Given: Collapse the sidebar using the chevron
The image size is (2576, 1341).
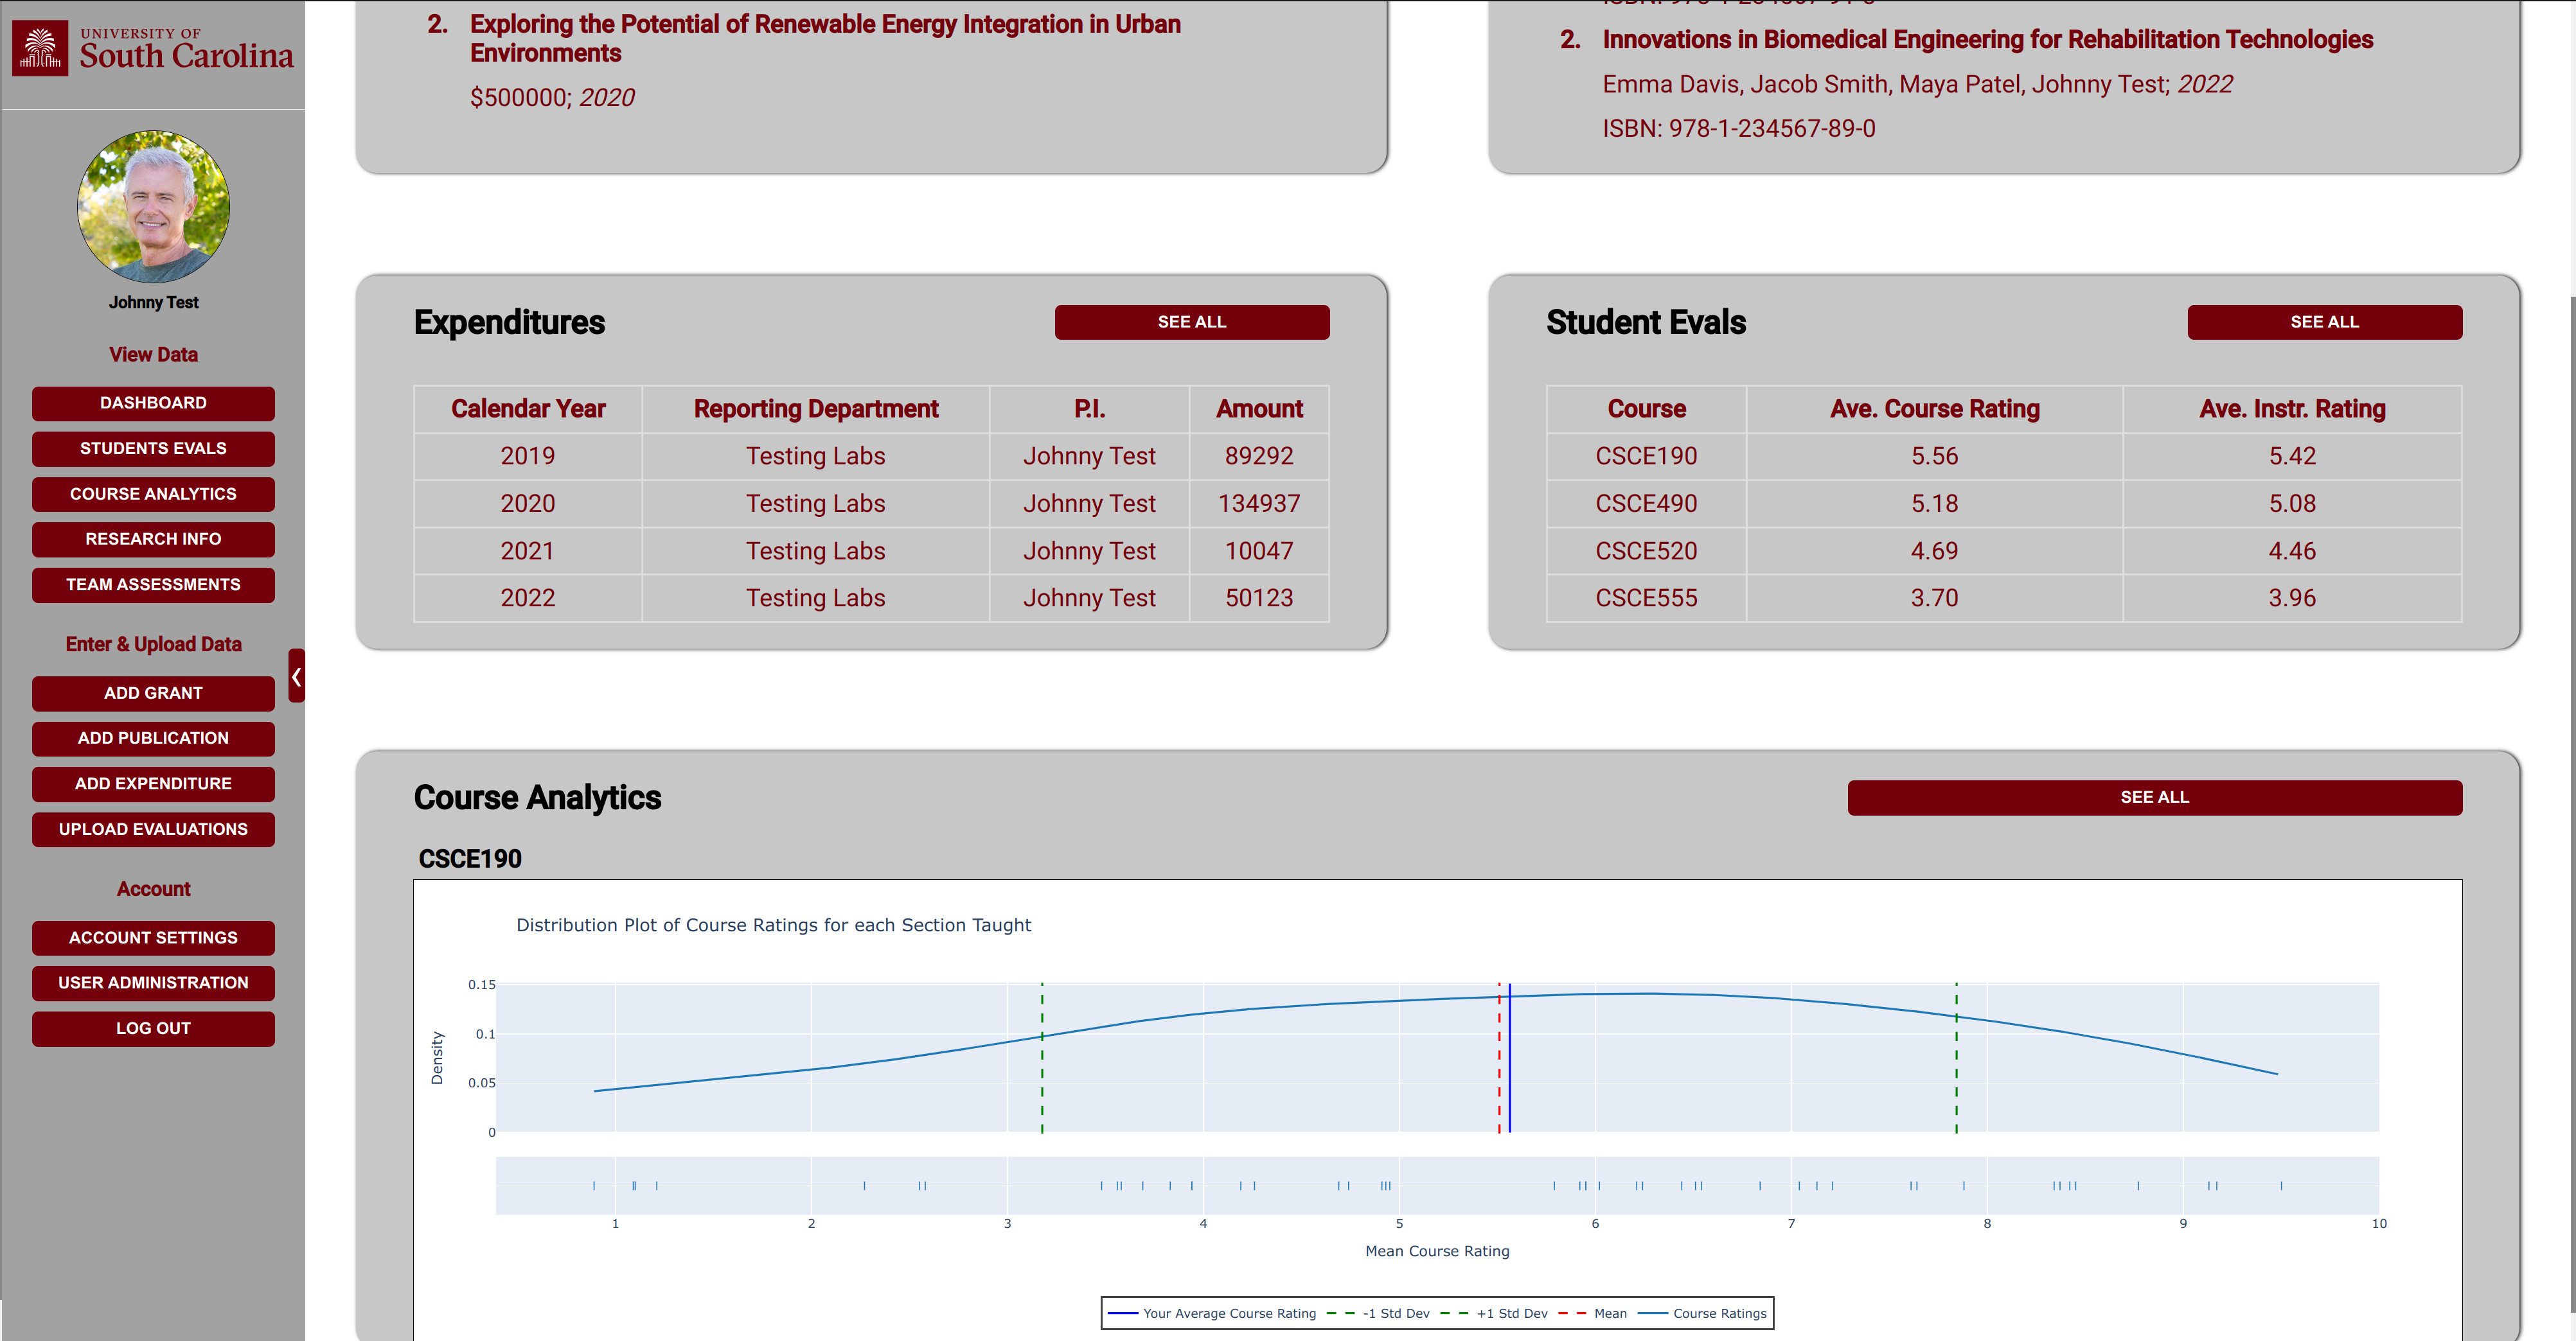Looking at the screenshot, I should click(296, 676).
